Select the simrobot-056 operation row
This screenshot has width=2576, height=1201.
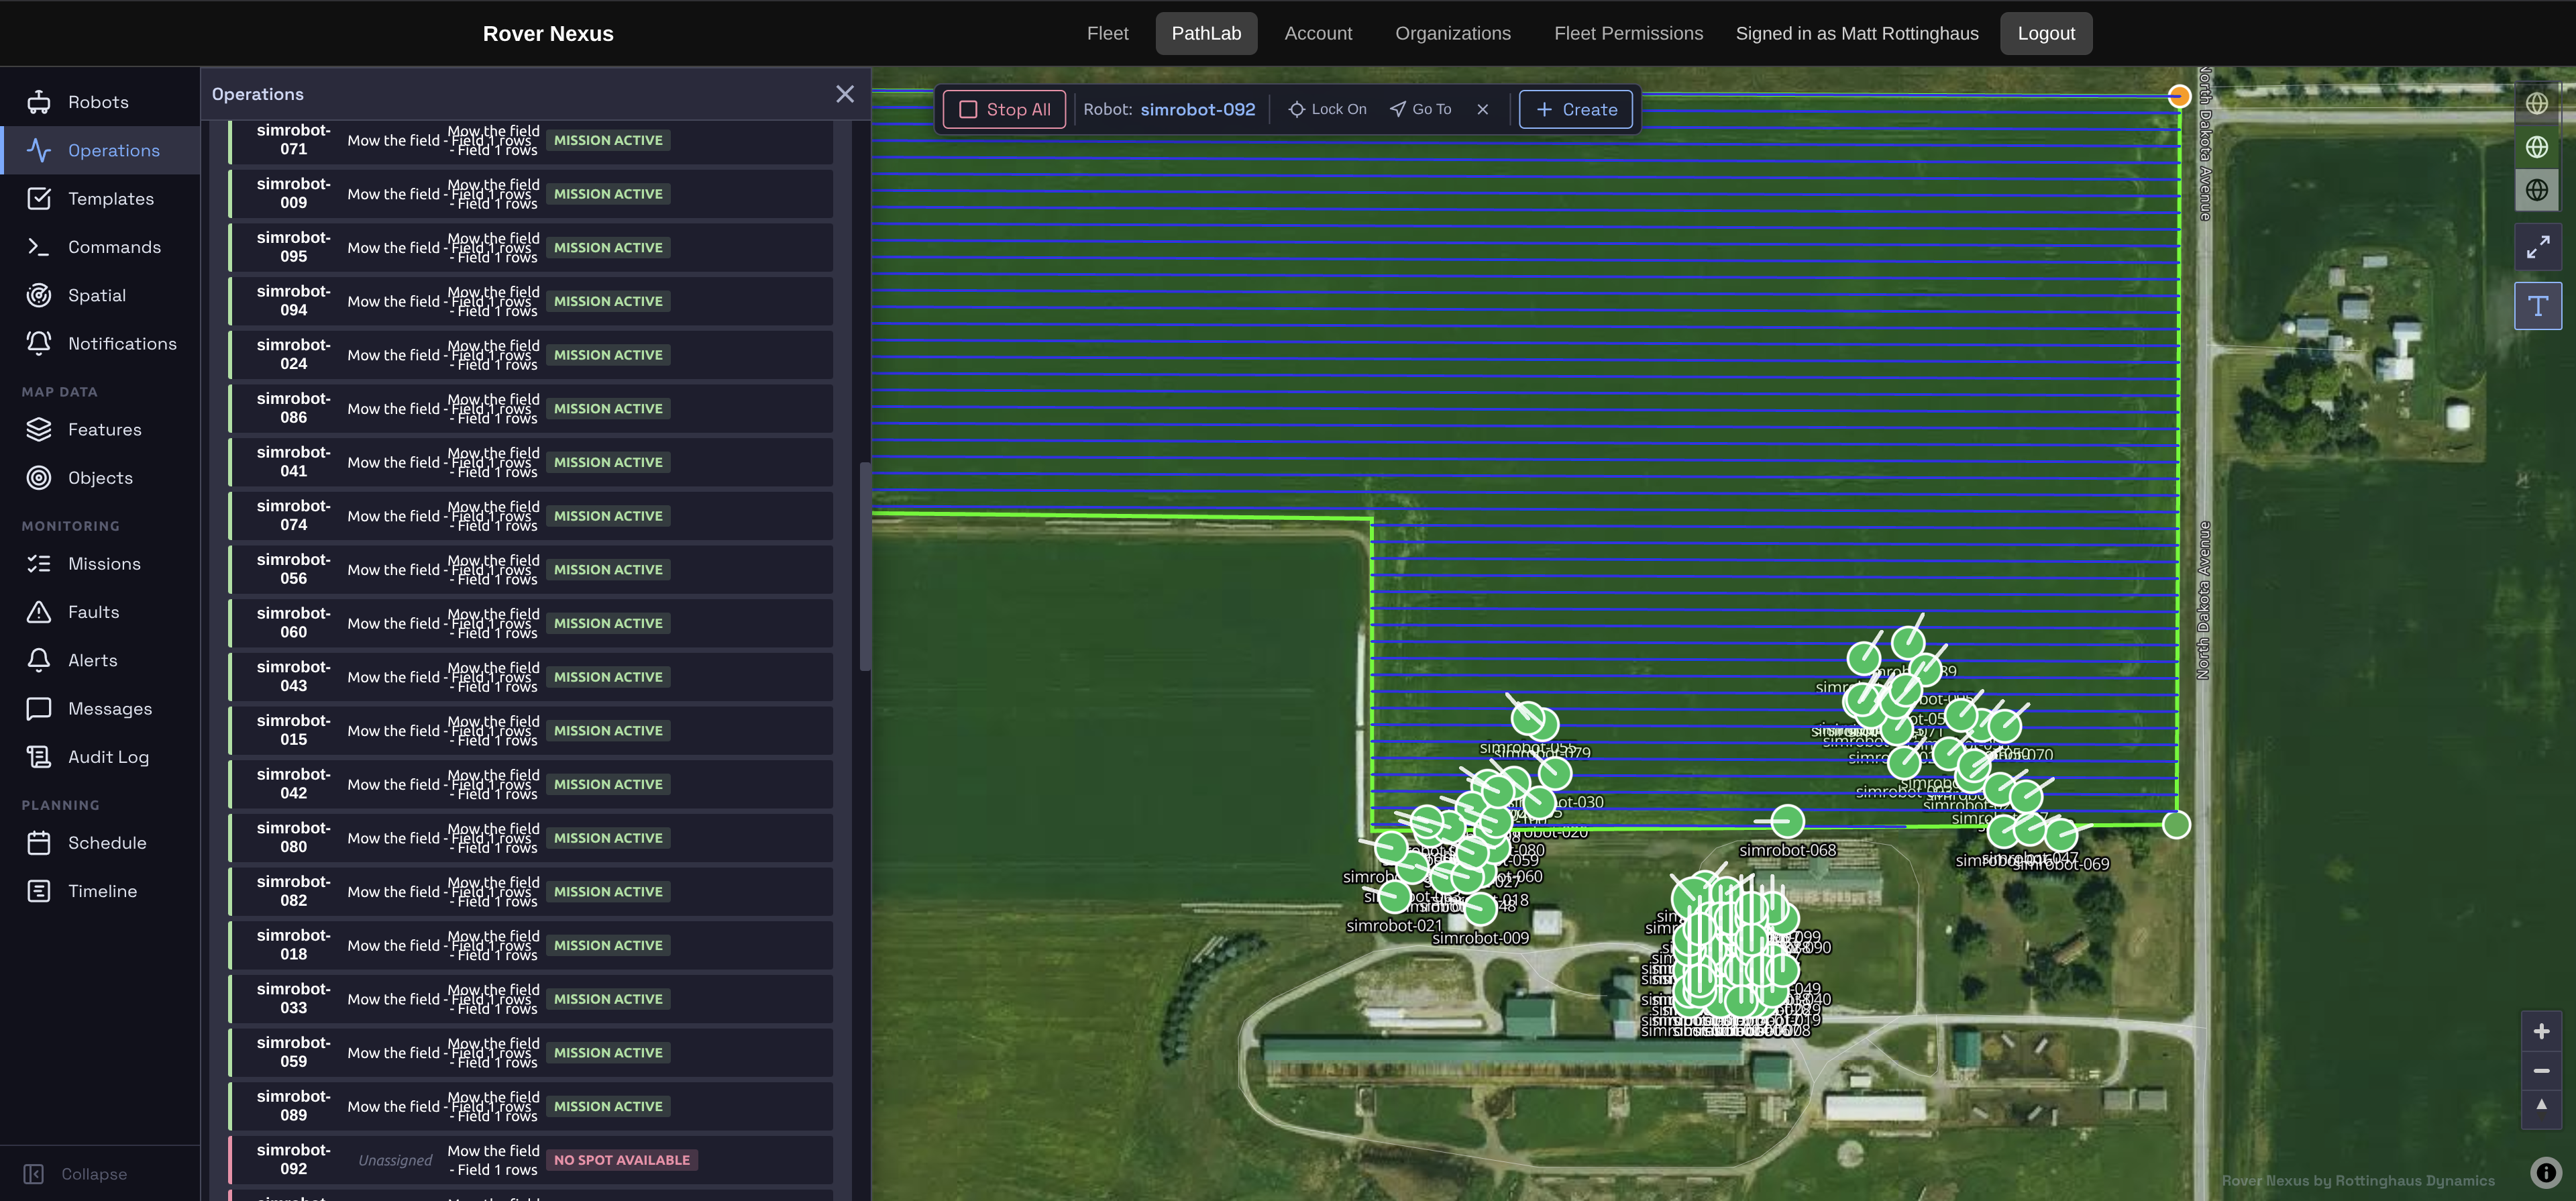click(531, 569)
